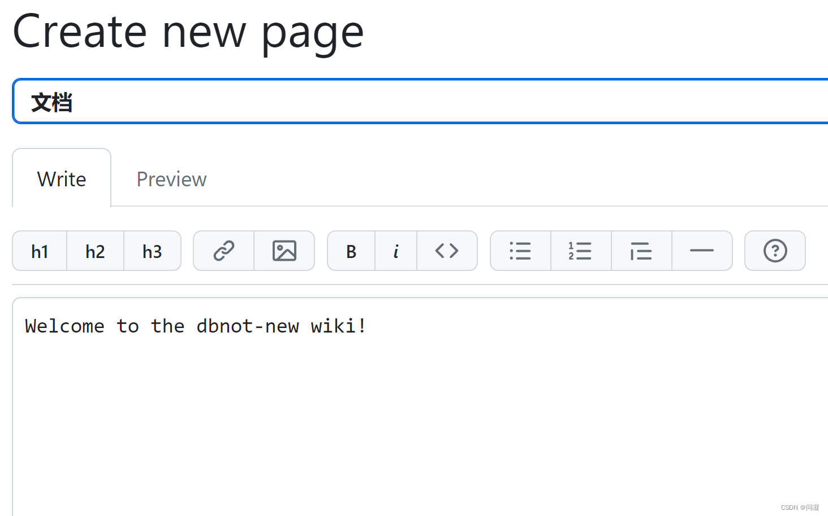Switch to the Preview tab

point(171,179)
